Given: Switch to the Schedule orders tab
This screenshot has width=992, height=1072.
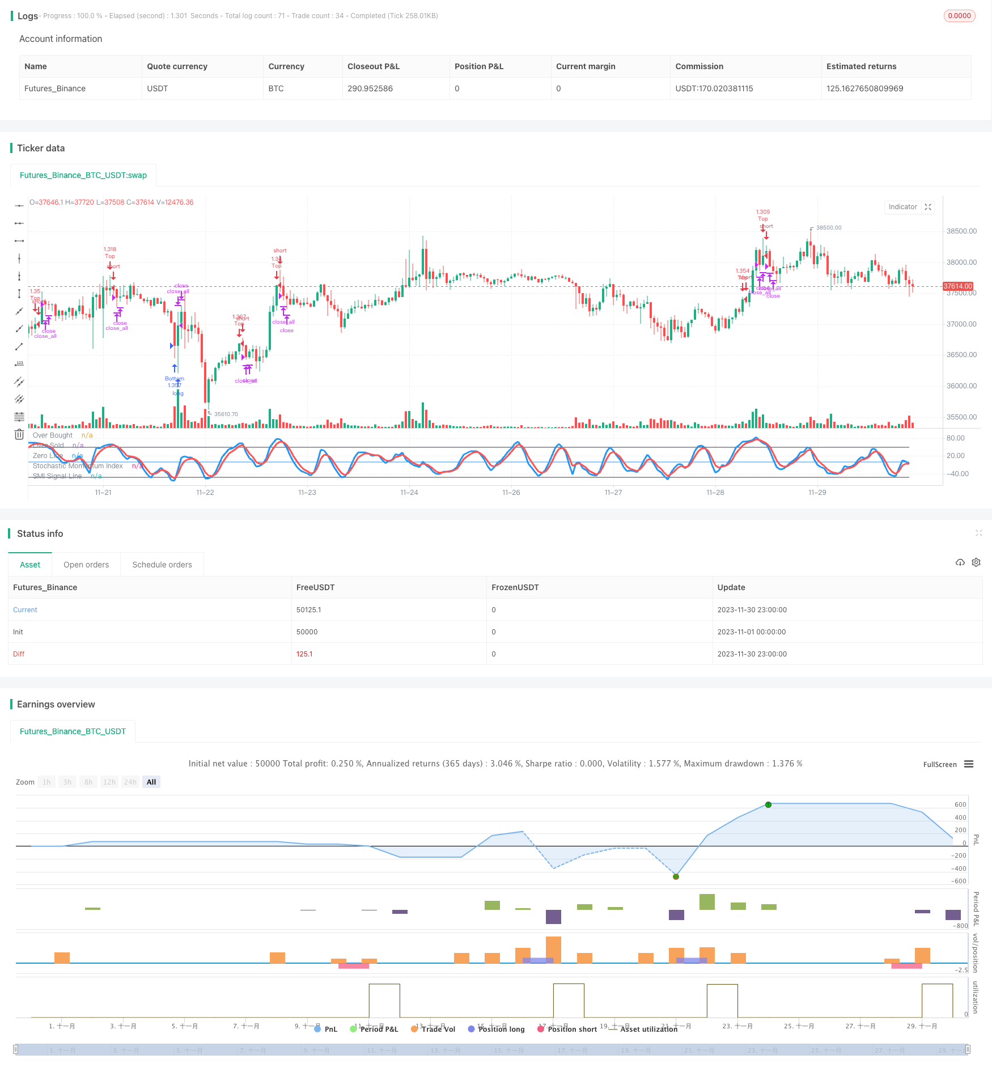Looking at the screenshot, I should point(162,565).
